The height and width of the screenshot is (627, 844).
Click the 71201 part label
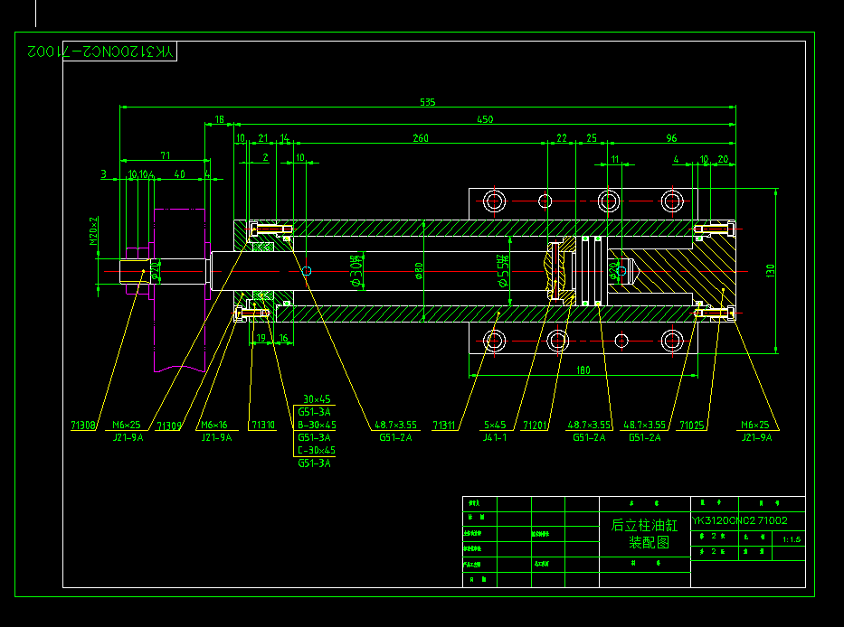(x=536, y=425)
